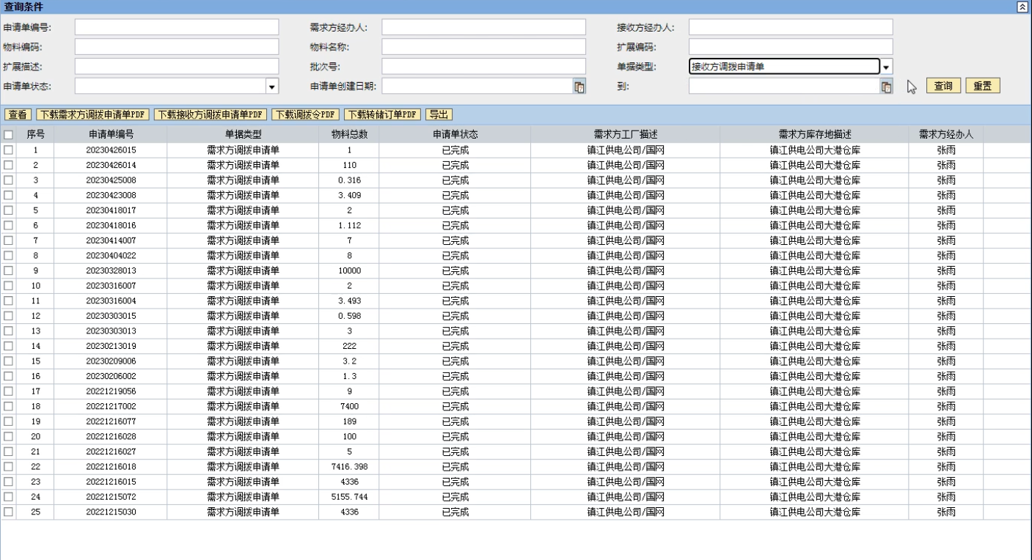Toggle the select-all checkbox in table header
1032x560 pixels.
click(x=9, y=135)
